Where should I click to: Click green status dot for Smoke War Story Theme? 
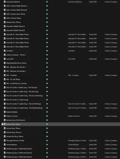(x=47, y=136)
